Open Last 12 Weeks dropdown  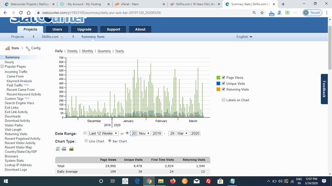pyautogui.click(x=103, y=133)
